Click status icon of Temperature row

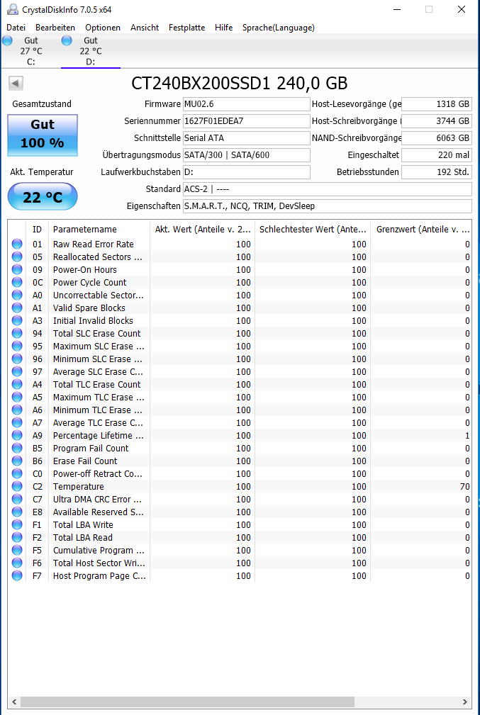[17, 487]
